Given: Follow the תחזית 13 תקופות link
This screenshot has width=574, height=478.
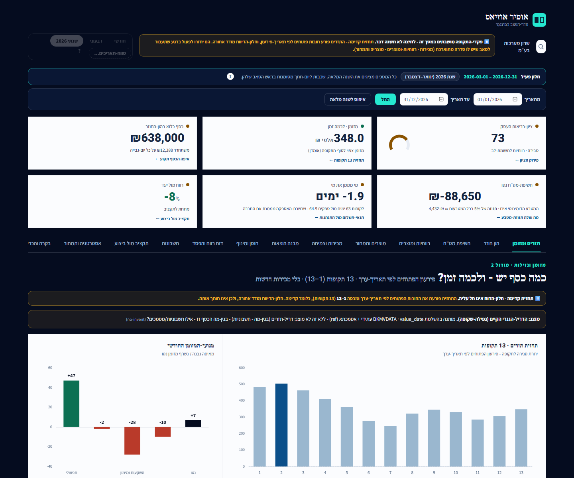Looking at the screenshot, I should point(346,160).
